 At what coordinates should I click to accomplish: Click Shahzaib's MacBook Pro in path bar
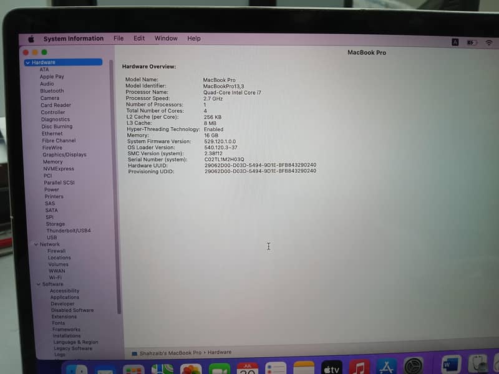[170, 353]
